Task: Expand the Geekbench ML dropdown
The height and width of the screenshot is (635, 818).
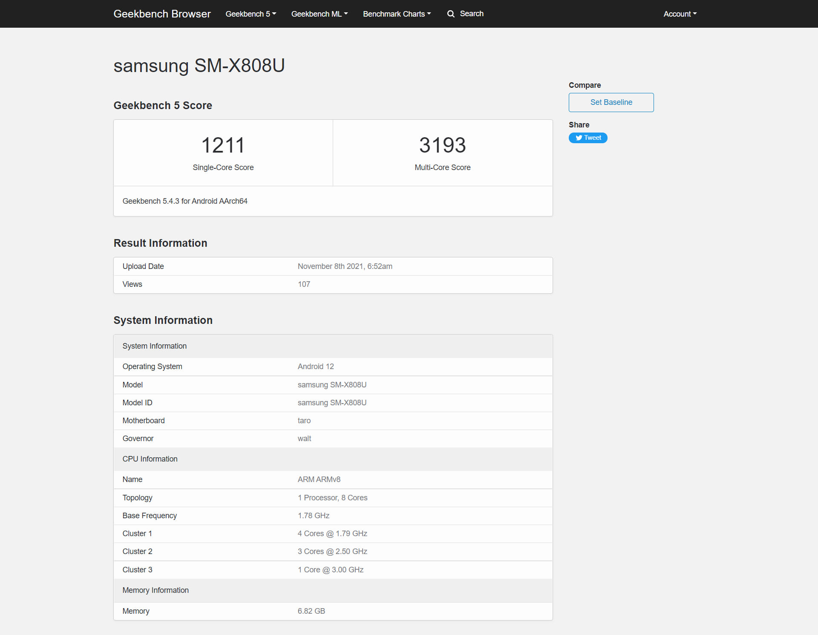Action: [x=320, y=14]
